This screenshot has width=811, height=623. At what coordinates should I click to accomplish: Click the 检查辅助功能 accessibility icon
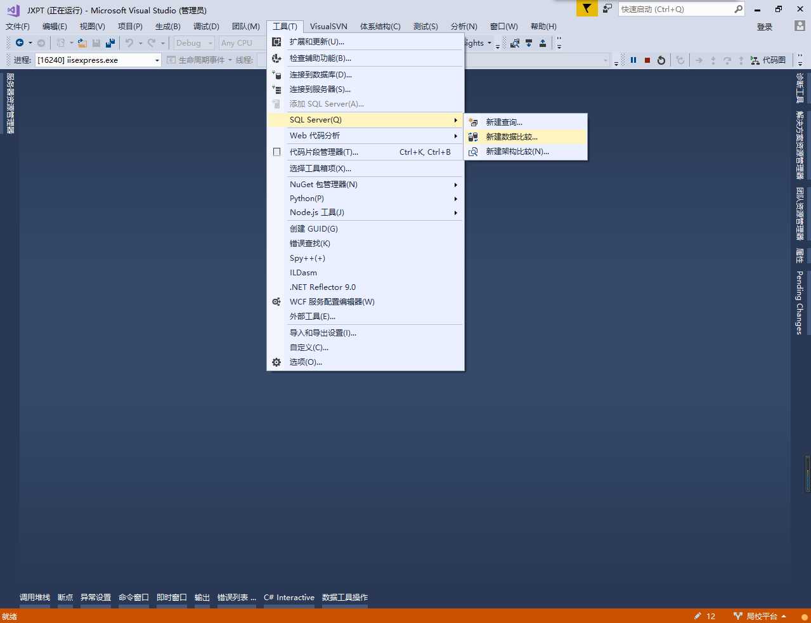(276, 58)
